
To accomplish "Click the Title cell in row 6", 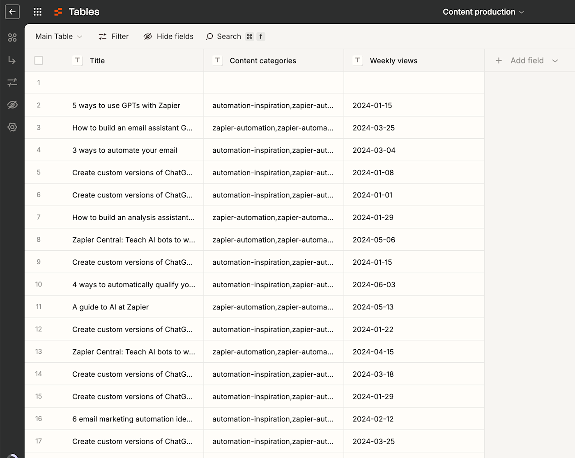I will (135, 195).
